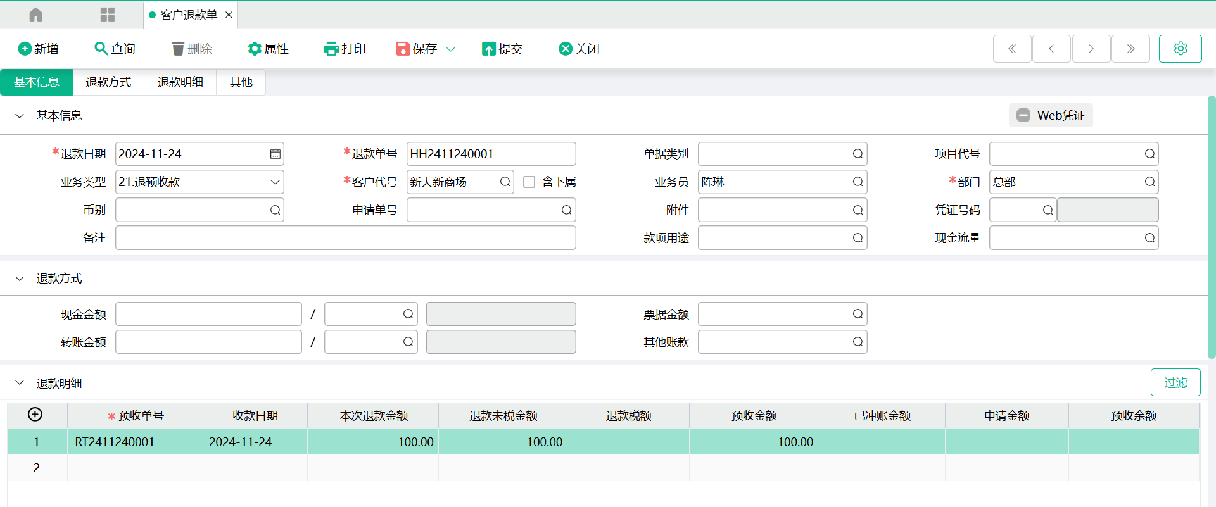Search icon in 申请单号 field
Screen dimensions: 1216x507
[566, 210]
